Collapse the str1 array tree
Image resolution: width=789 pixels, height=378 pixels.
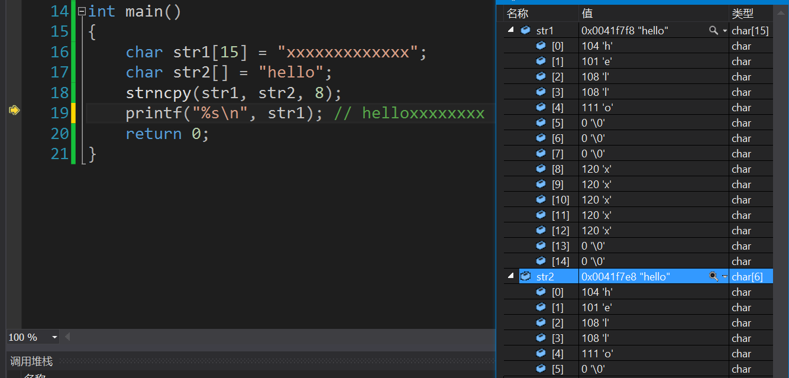click(510, 30)
